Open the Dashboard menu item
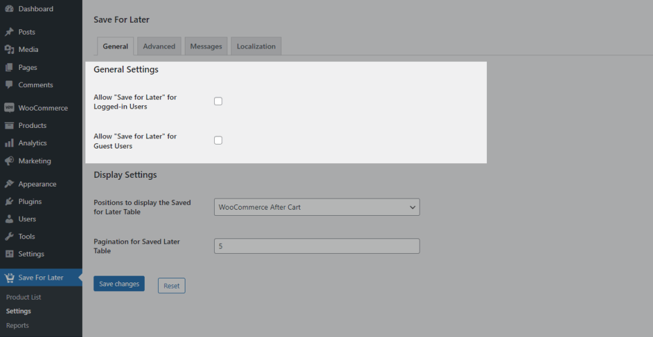Viewport: 653px width, 337px height. 36,9
